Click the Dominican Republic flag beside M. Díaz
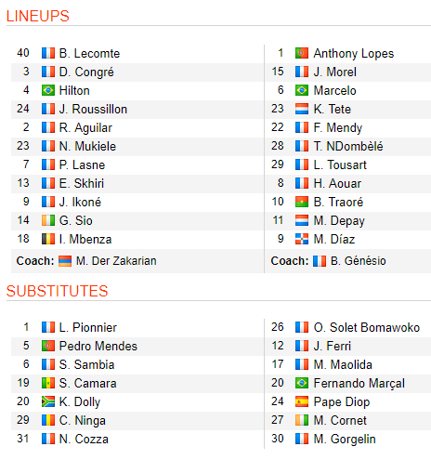 pyautogui.click(x=302, y=239)
